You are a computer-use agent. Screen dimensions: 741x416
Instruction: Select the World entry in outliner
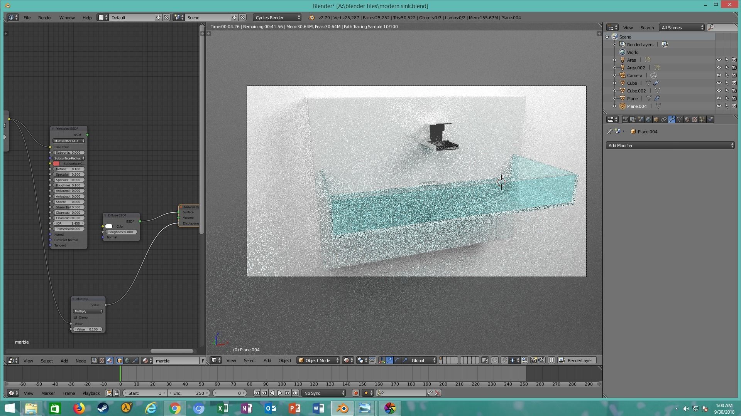tap(633, 52)
